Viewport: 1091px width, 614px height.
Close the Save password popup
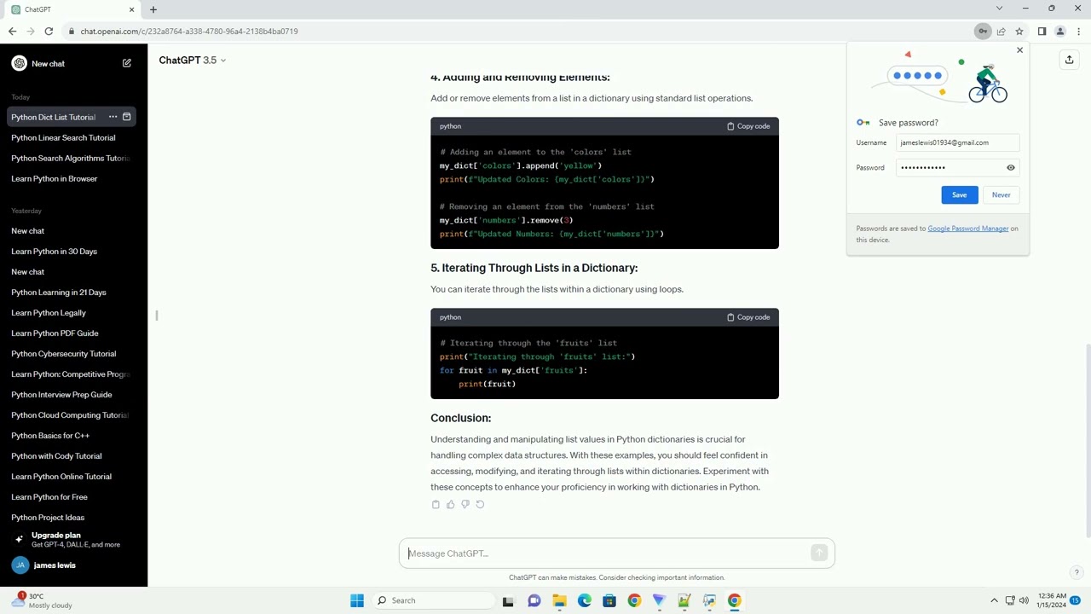pos(1019,50)
